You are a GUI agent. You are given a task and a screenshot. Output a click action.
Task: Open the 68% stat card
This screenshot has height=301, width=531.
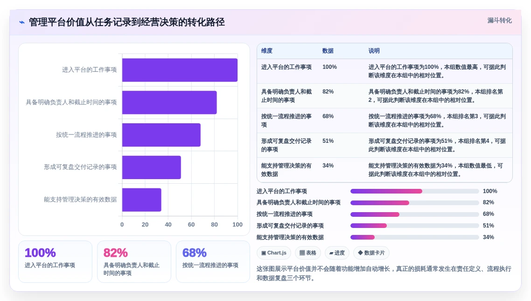pos(213,261)
